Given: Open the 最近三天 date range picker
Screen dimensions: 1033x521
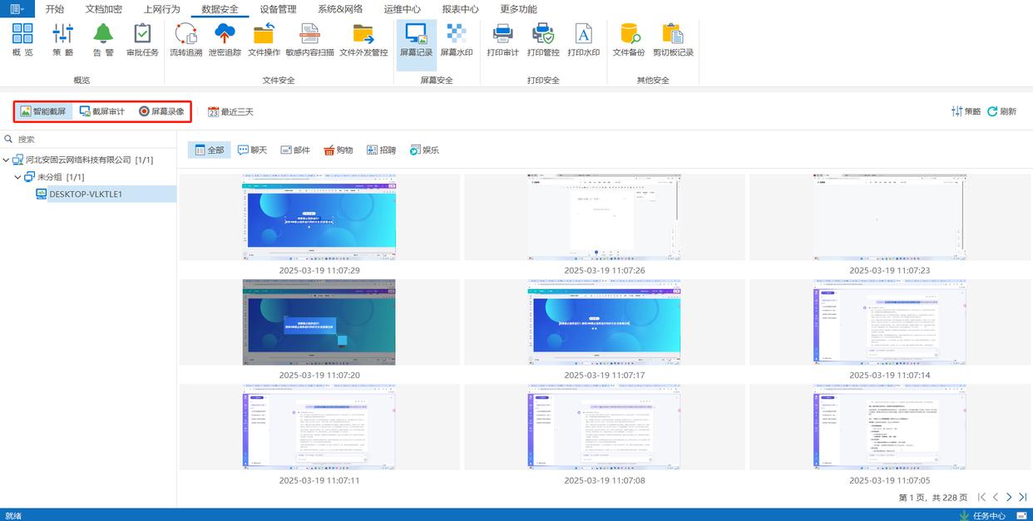Looking at the screenshot, I should coord(230,111).
